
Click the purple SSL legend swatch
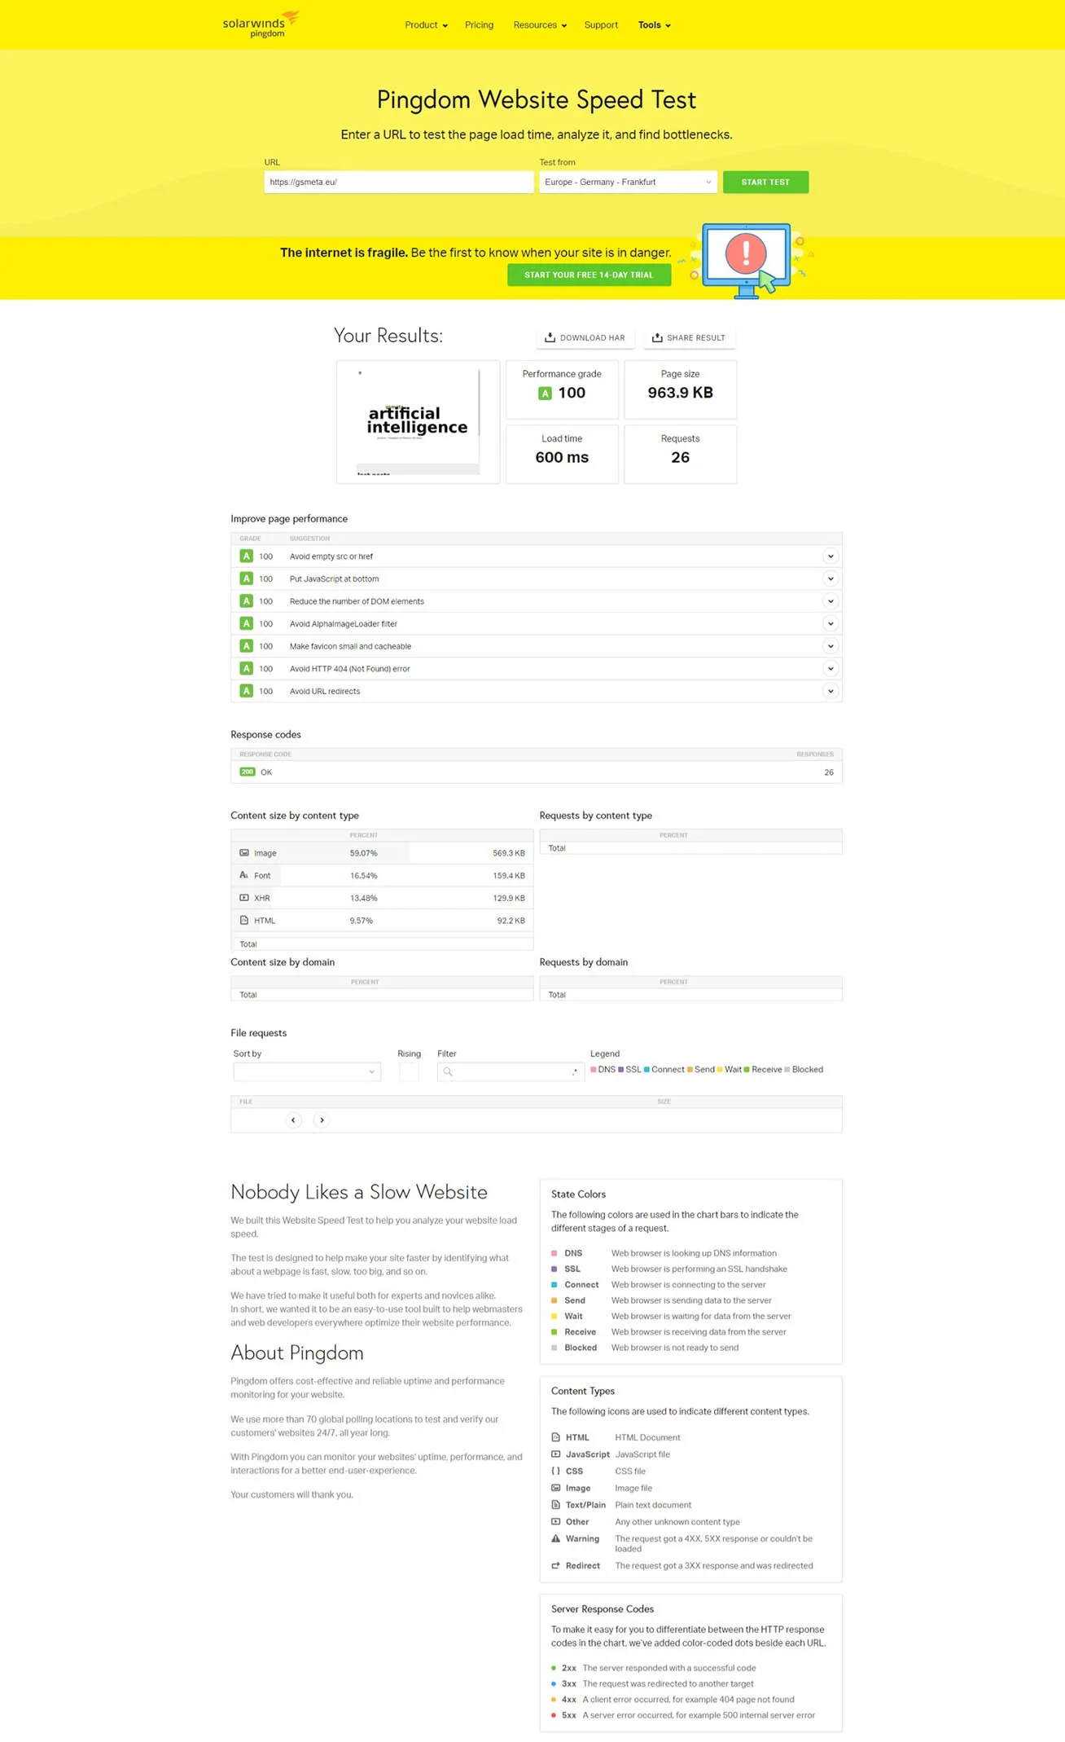pos(620,1070)
